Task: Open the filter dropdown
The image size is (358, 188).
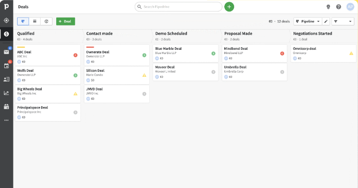Action: coord(343,21)
